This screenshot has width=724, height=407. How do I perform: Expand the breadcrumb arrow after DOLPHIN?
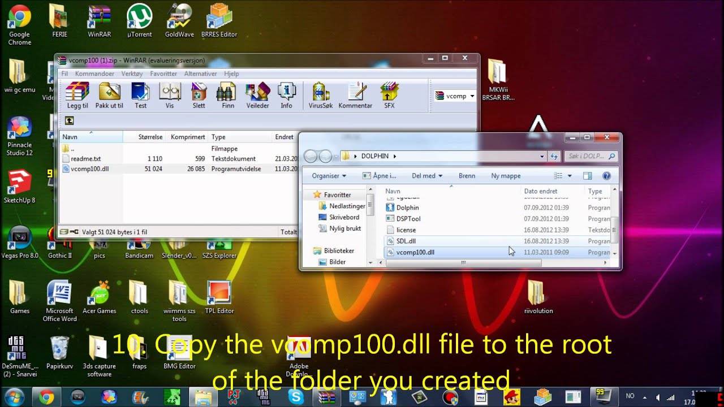pos(395,156)
